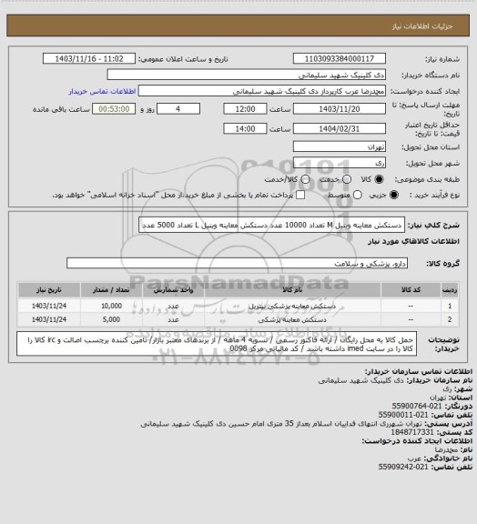Select the کالا/خدمت radio button
Screen dimensions: 477x524
pos(305,179)
